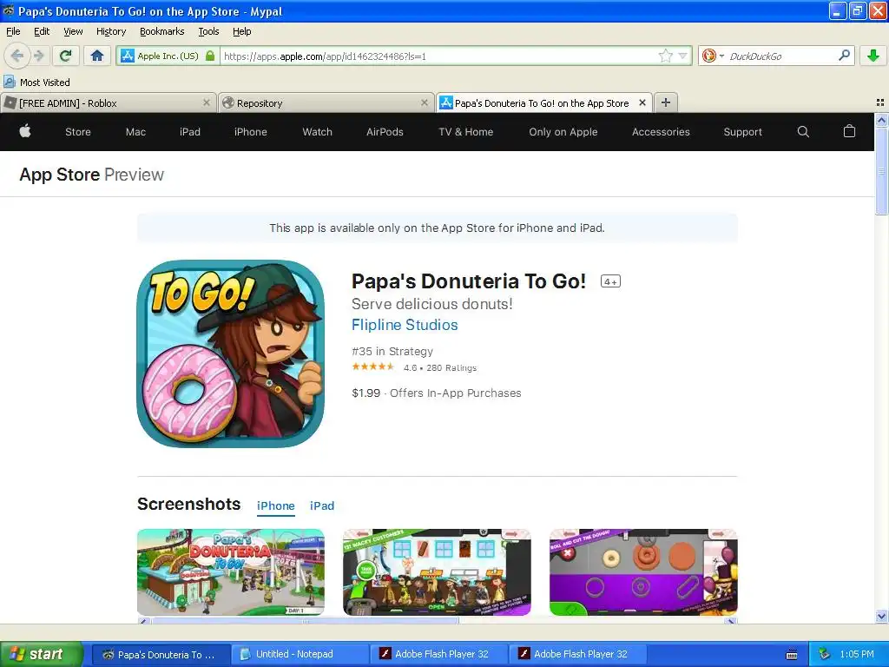The width and height of the screenshot is (889, 667).
Task: Open the Accessories nav link
Action: [x=661, y=132]
